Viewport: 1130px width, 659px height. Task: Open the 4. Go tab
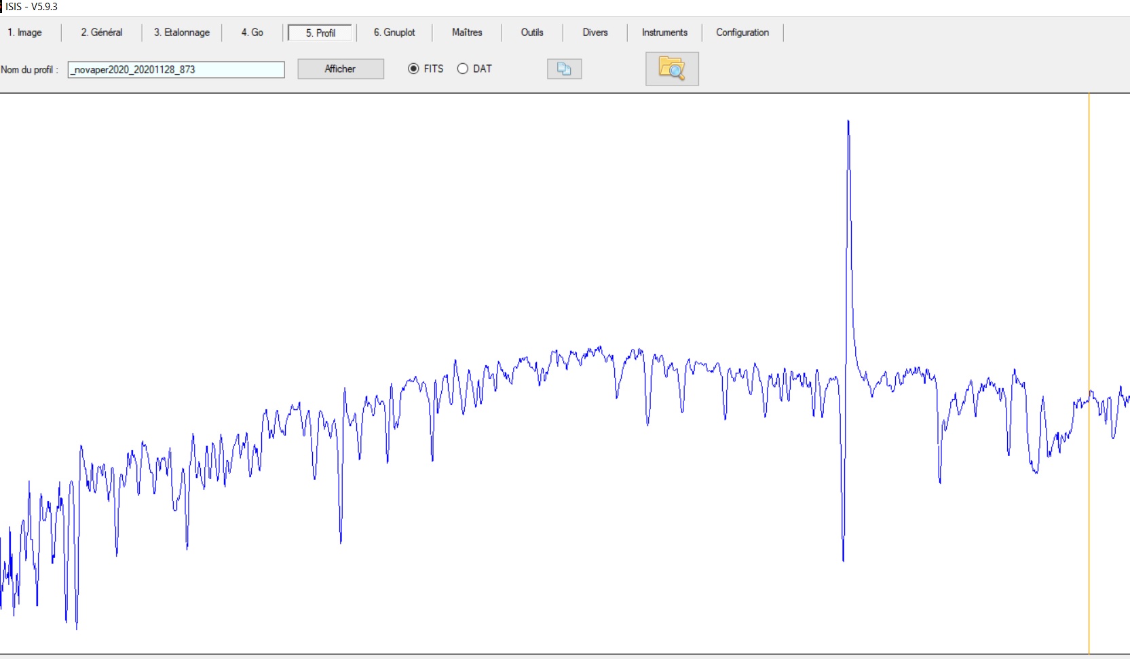pos(252,33)
